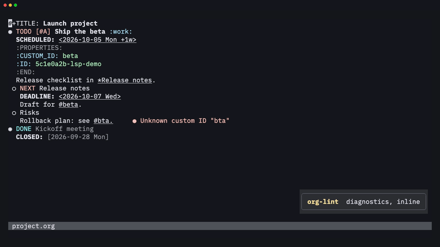Click "diagnostics, inline" in the popup
The image size is (440, 247).
tap(383, 202)
